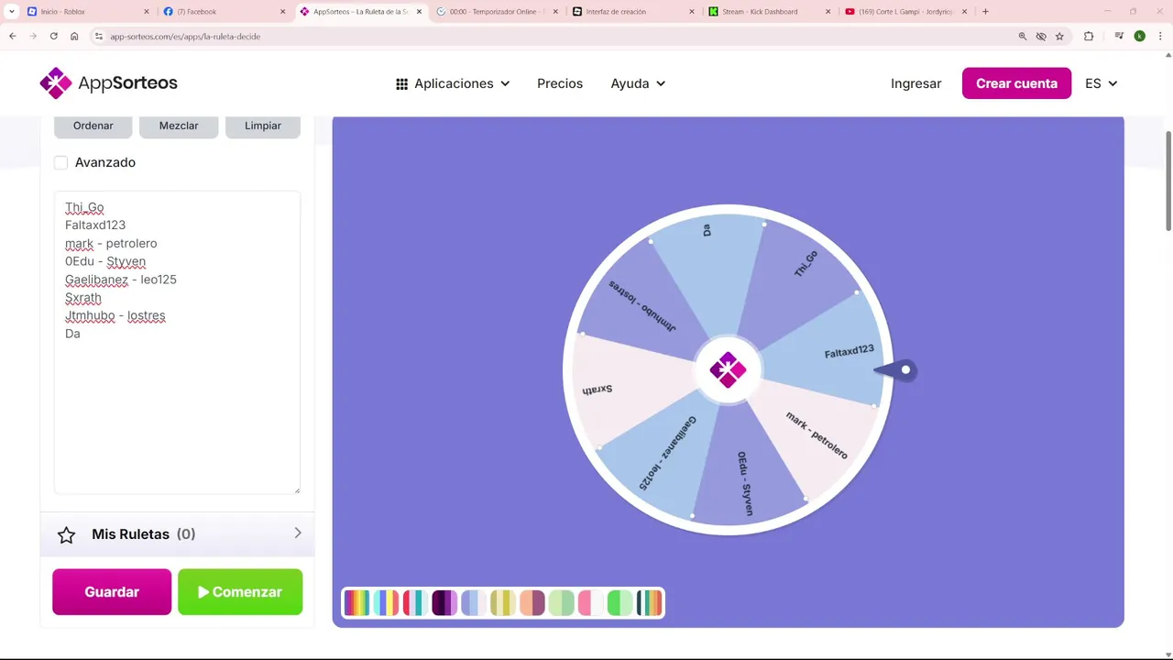This screenshot has width=1173, height=660.
Task: Choose the bright green palette swatch
Action: 620,603
